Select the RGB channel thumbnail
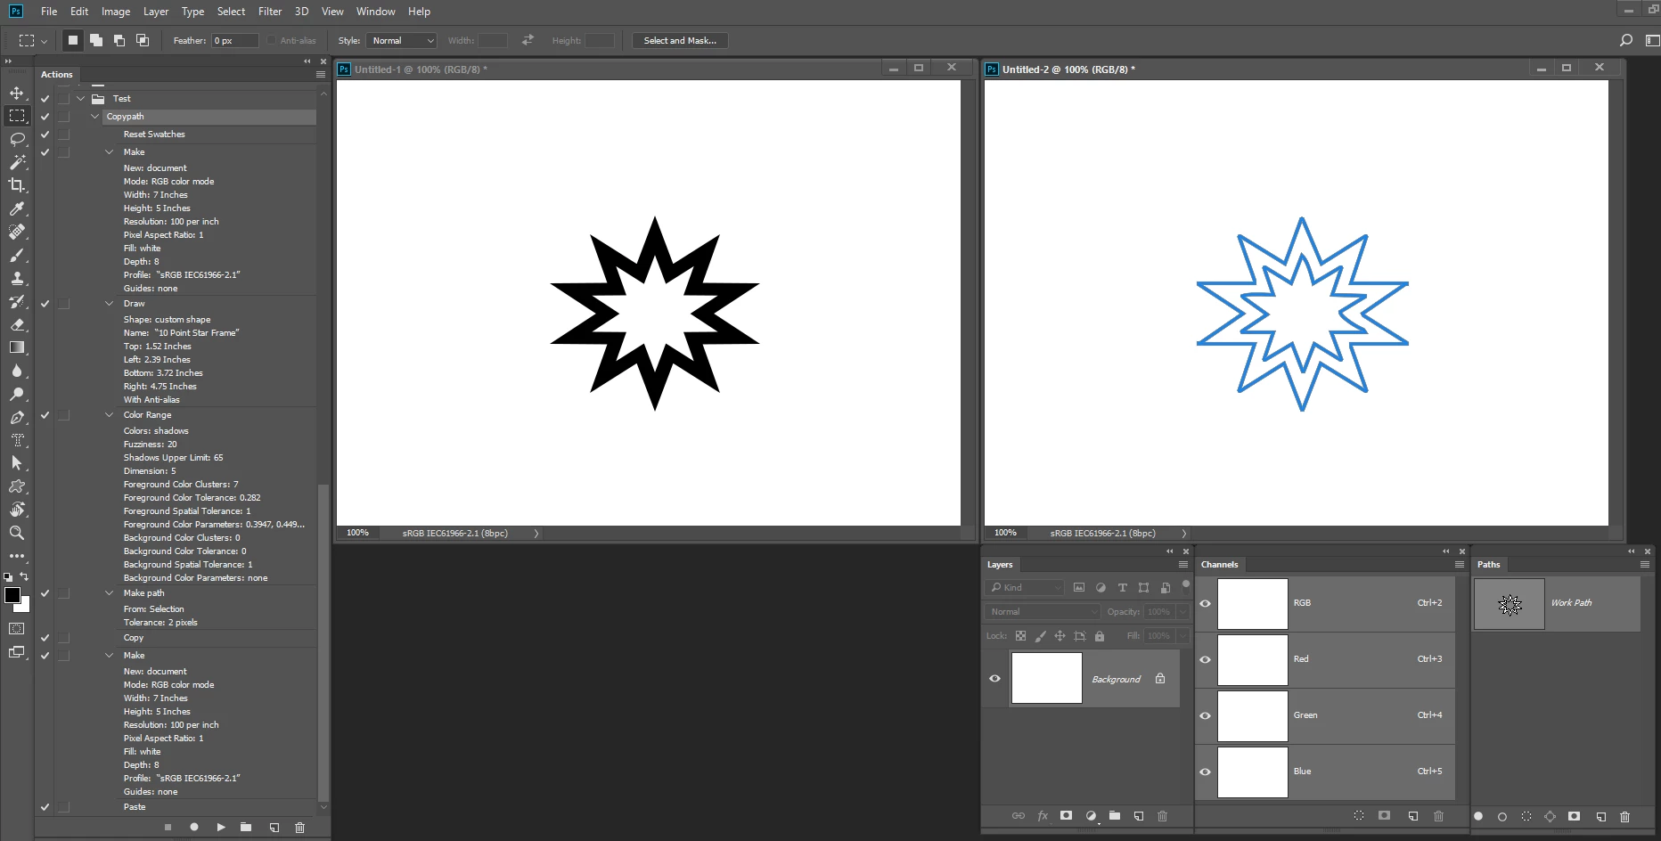The height and width of the screenshot is (841, 1661). pos(1253,604)
